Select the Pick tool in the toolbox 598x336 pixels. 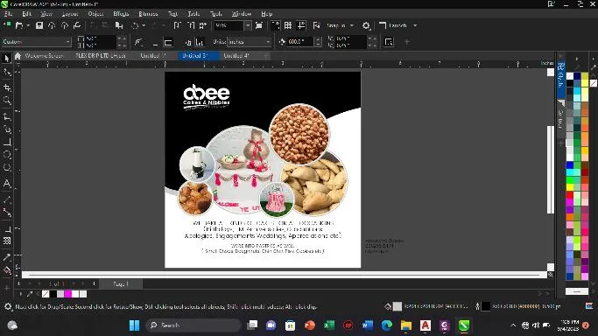6,59
